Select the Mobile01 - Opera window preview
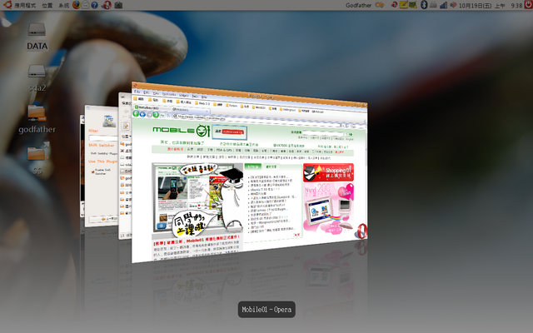Viewport: 533px width, 333px height. tap(249, 171)
